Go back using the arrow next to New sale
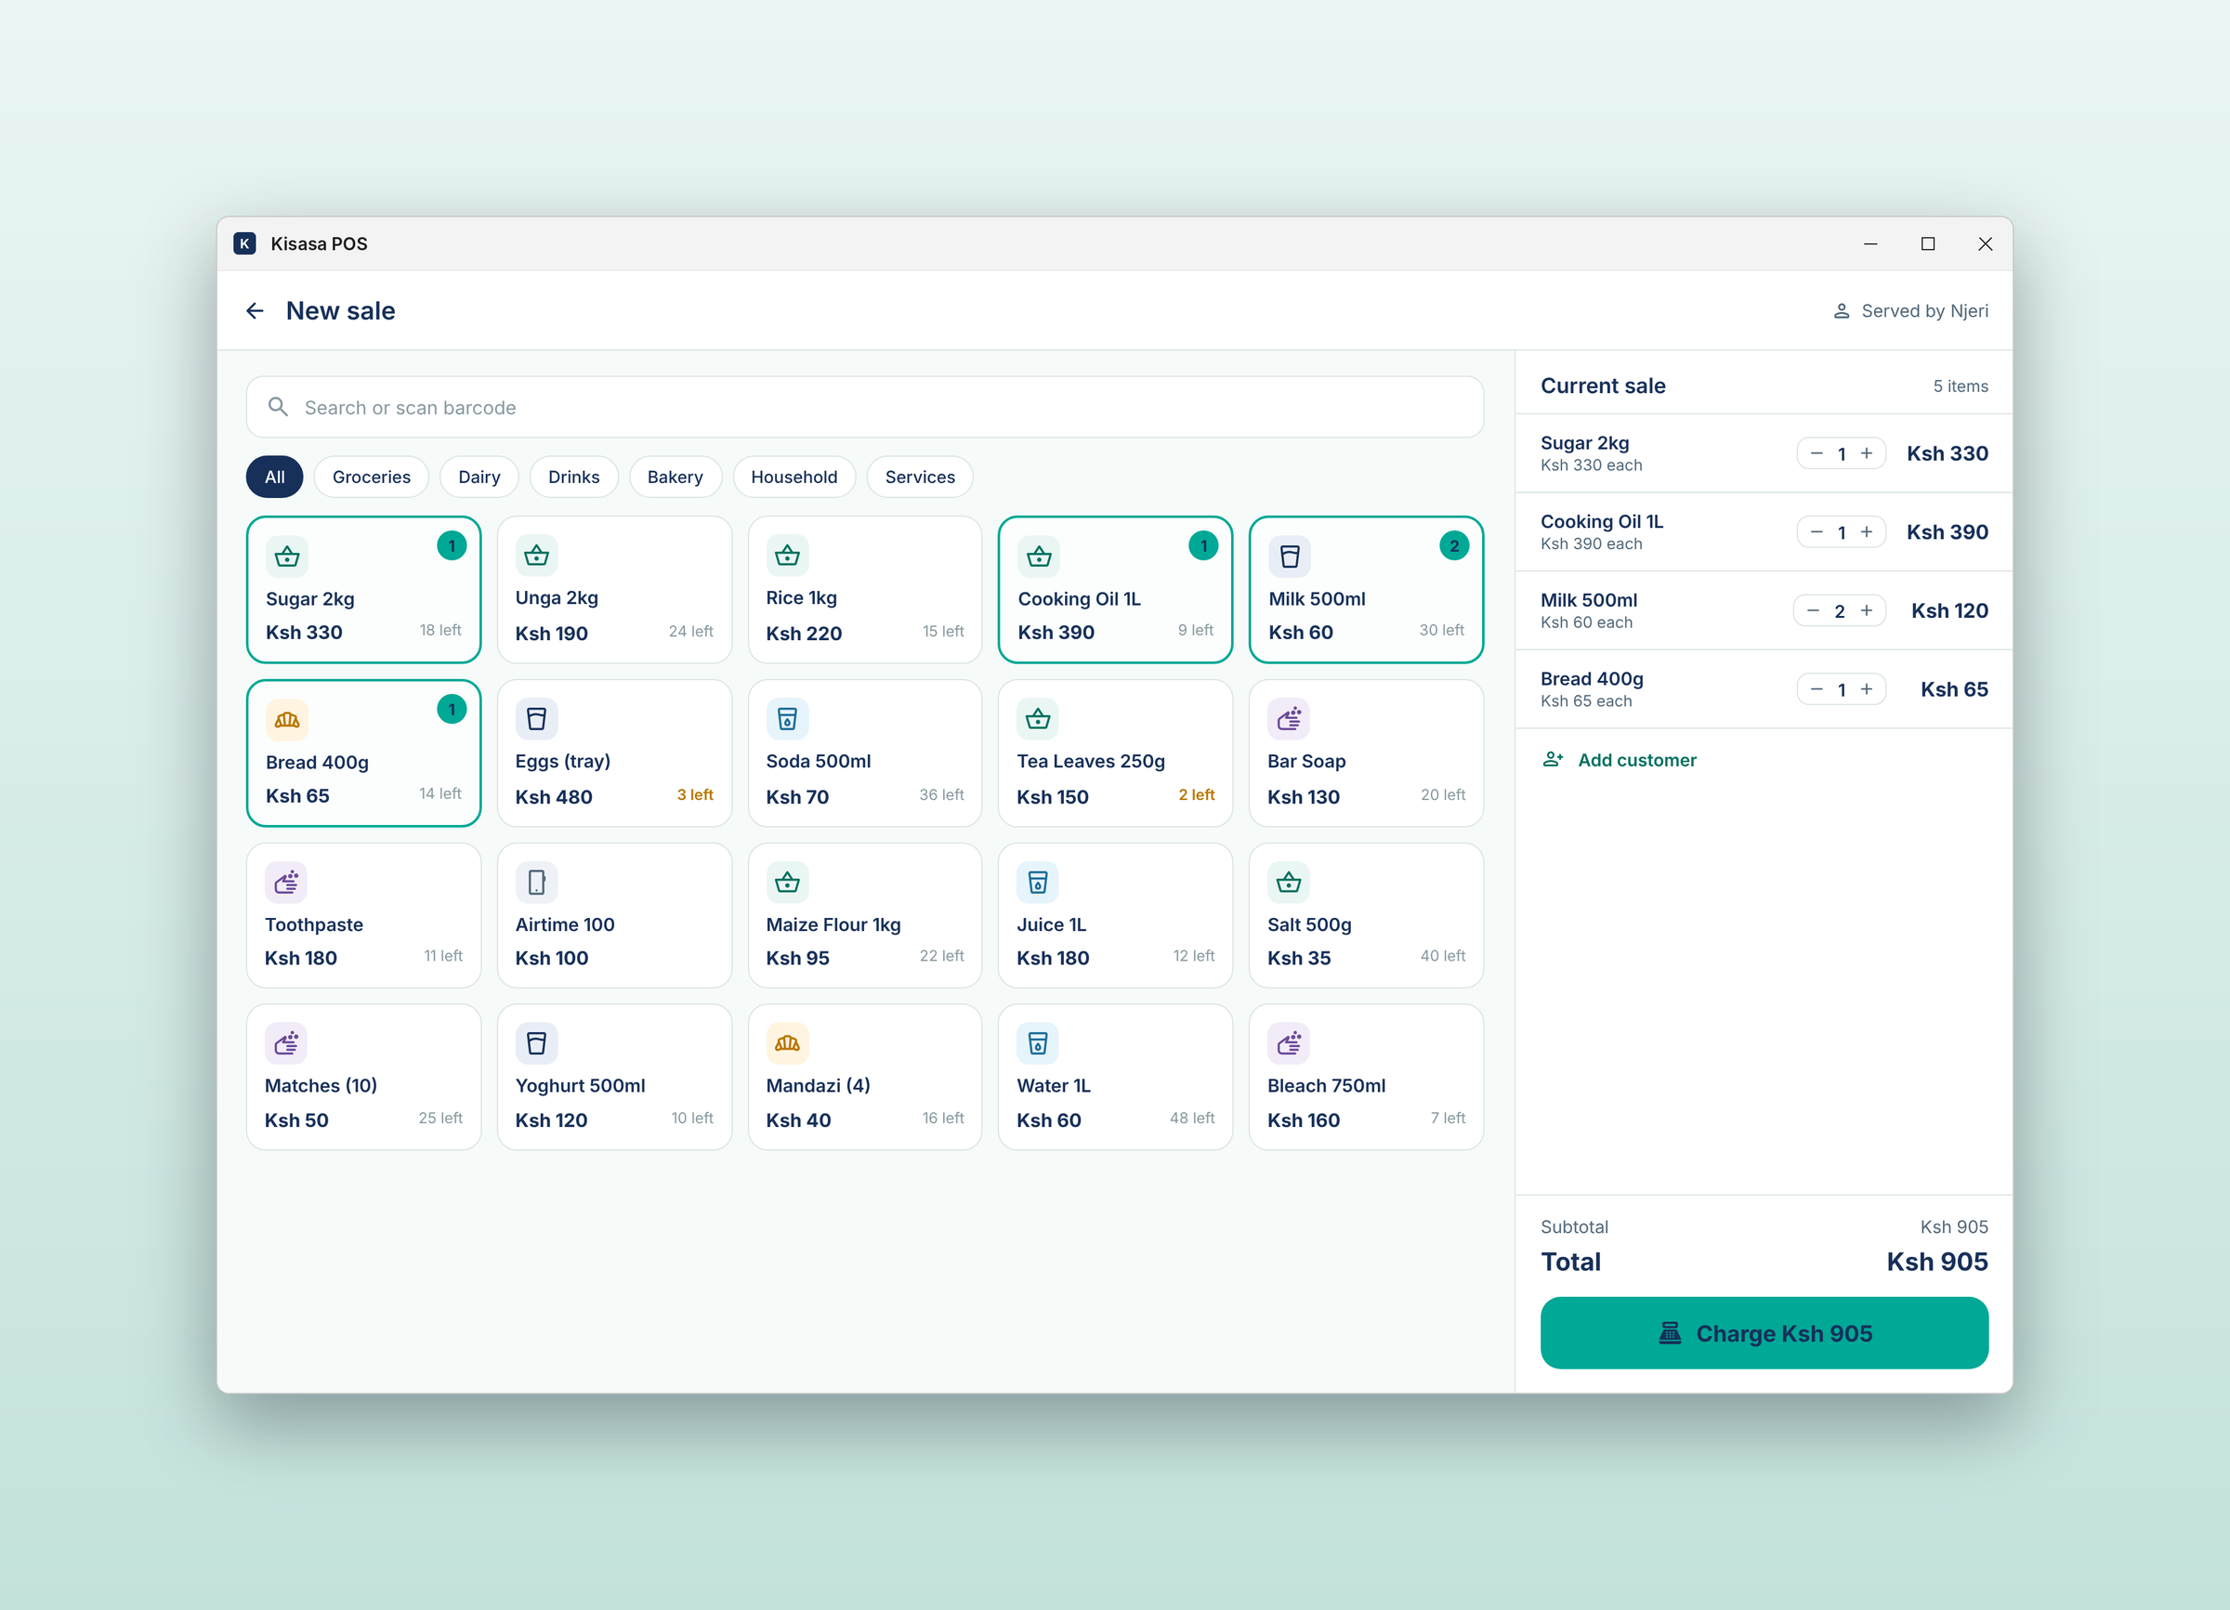Image resolution: width=2230 pixels, height=1610 pixels. point(255,310)
